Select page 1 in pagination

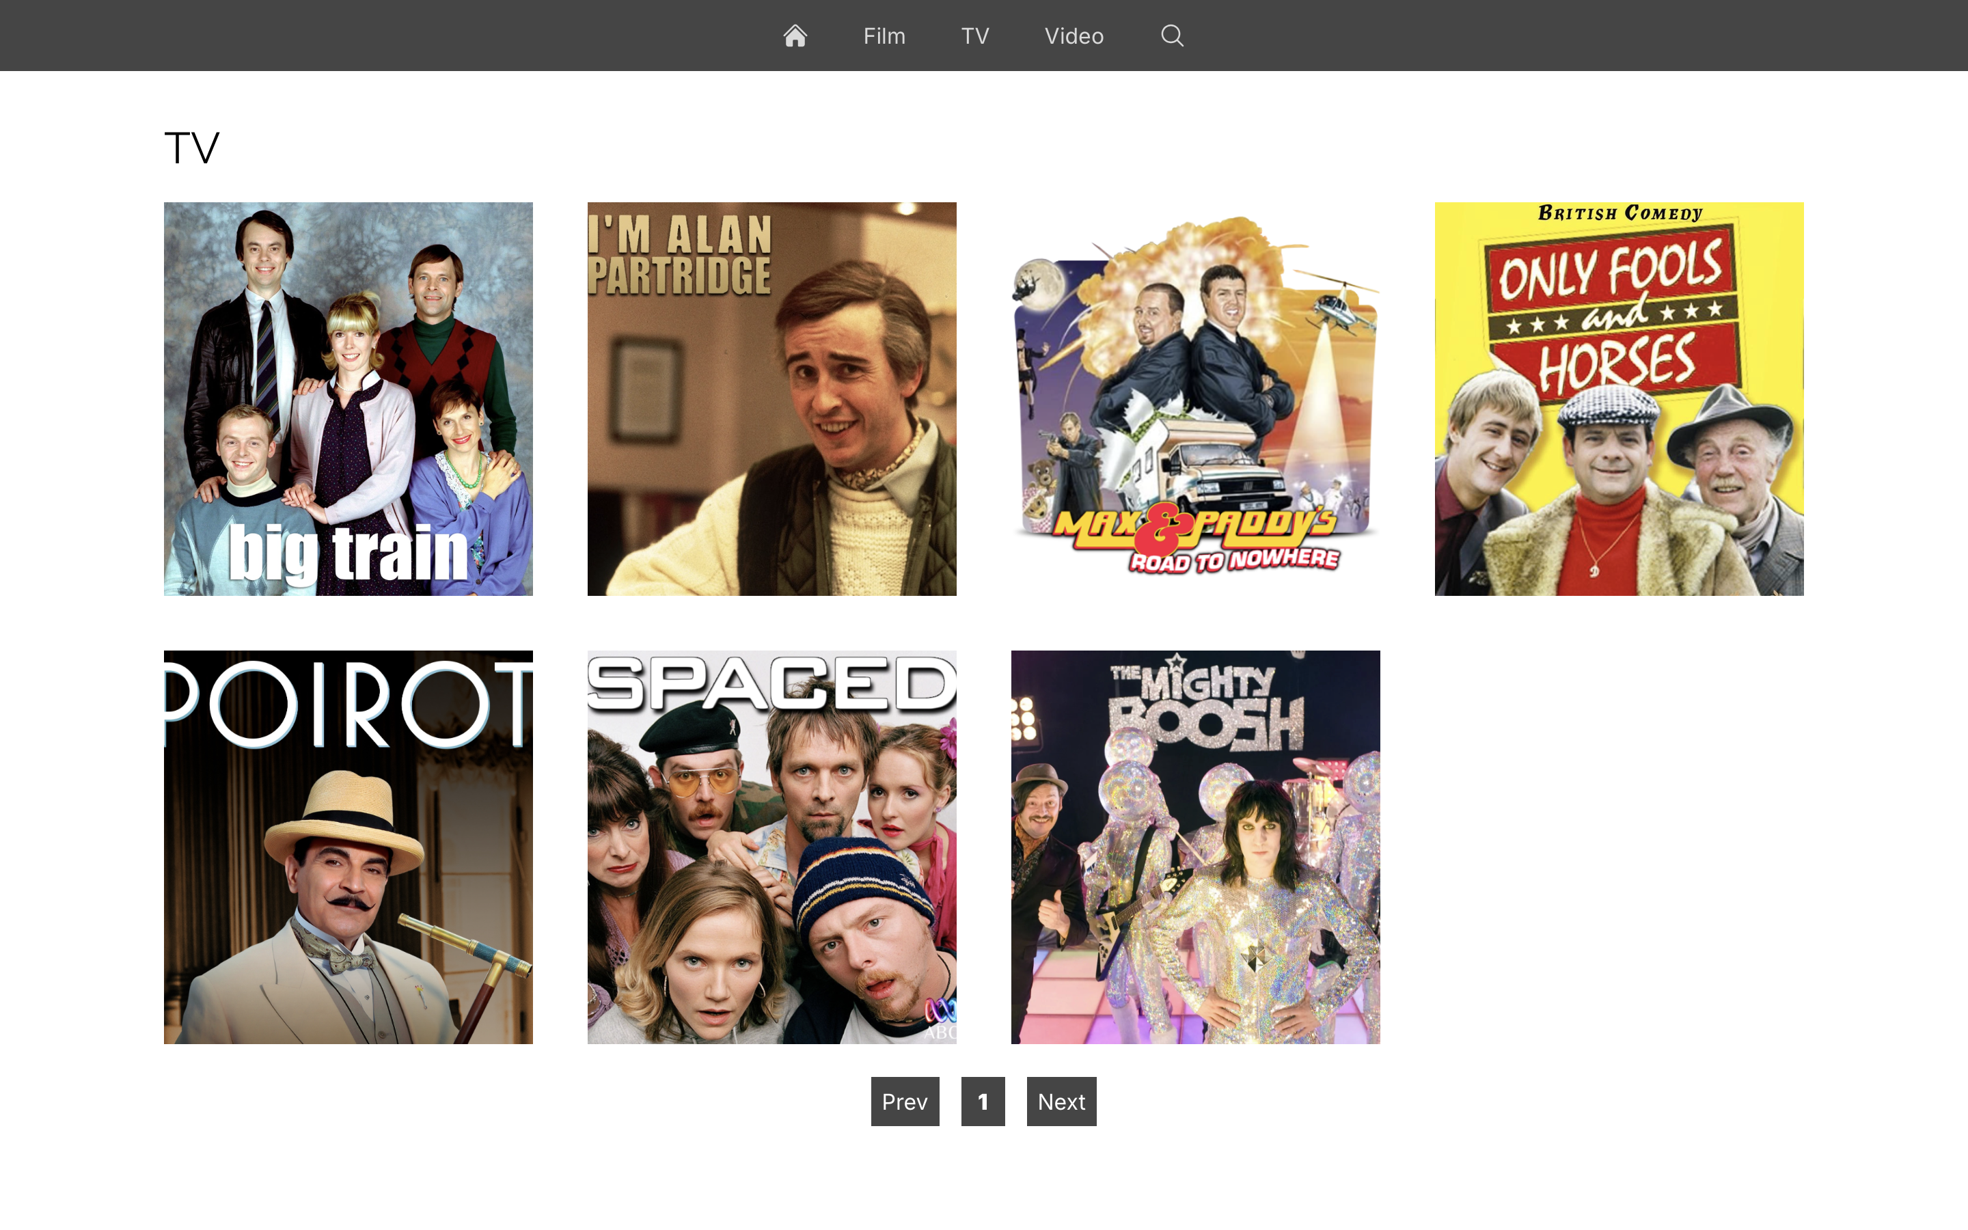tap(983, 1102)
